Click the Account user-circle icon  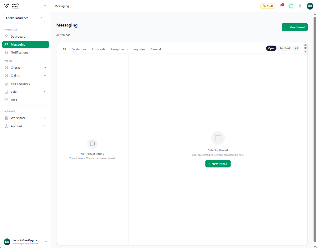tap(6, 126)
